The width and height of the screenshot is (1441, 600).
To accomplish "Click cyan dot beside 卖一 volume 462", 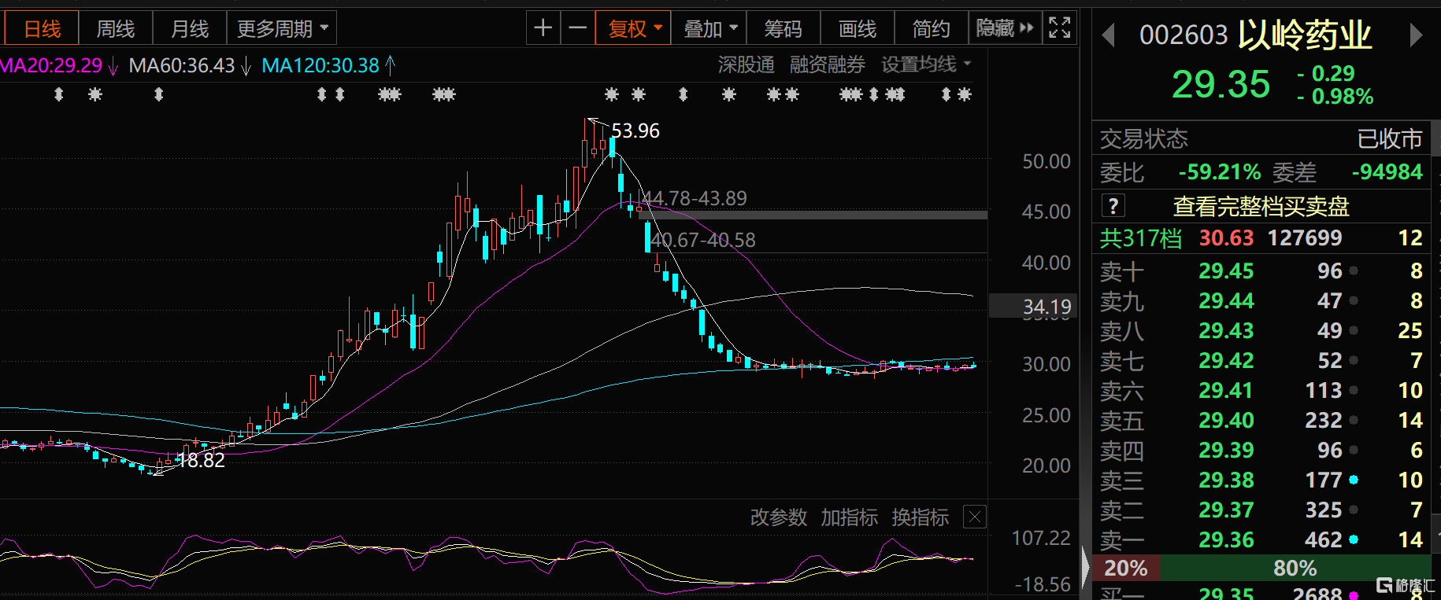I will point(1354,539).
